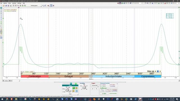Image resolution: width=180 pixels, height=101 pixels.
Task: Open the Analysis menu
Action: pos(14,3)
